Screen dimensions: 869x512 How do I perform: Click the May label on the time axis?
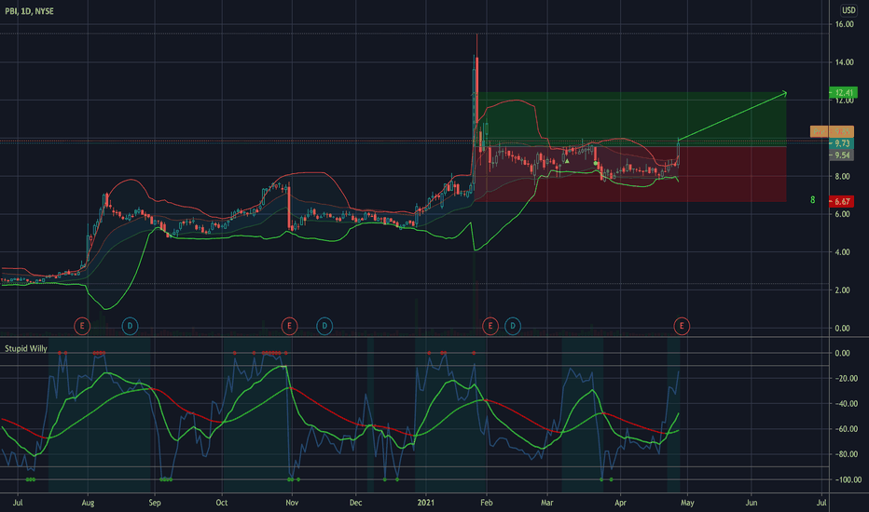pos(687,503)
